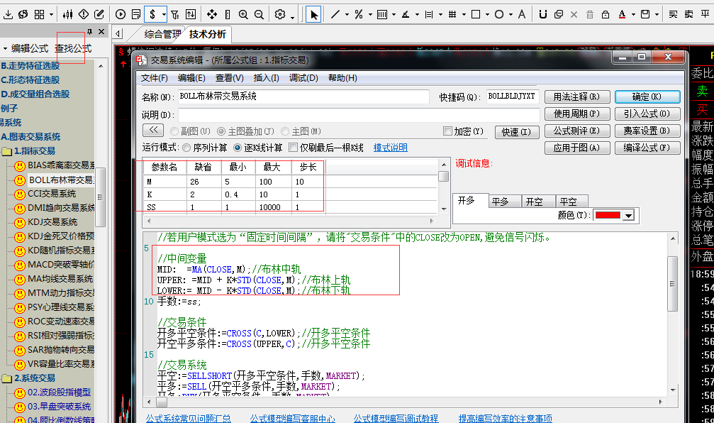Open the 查看(V) menu

(230, 78)
